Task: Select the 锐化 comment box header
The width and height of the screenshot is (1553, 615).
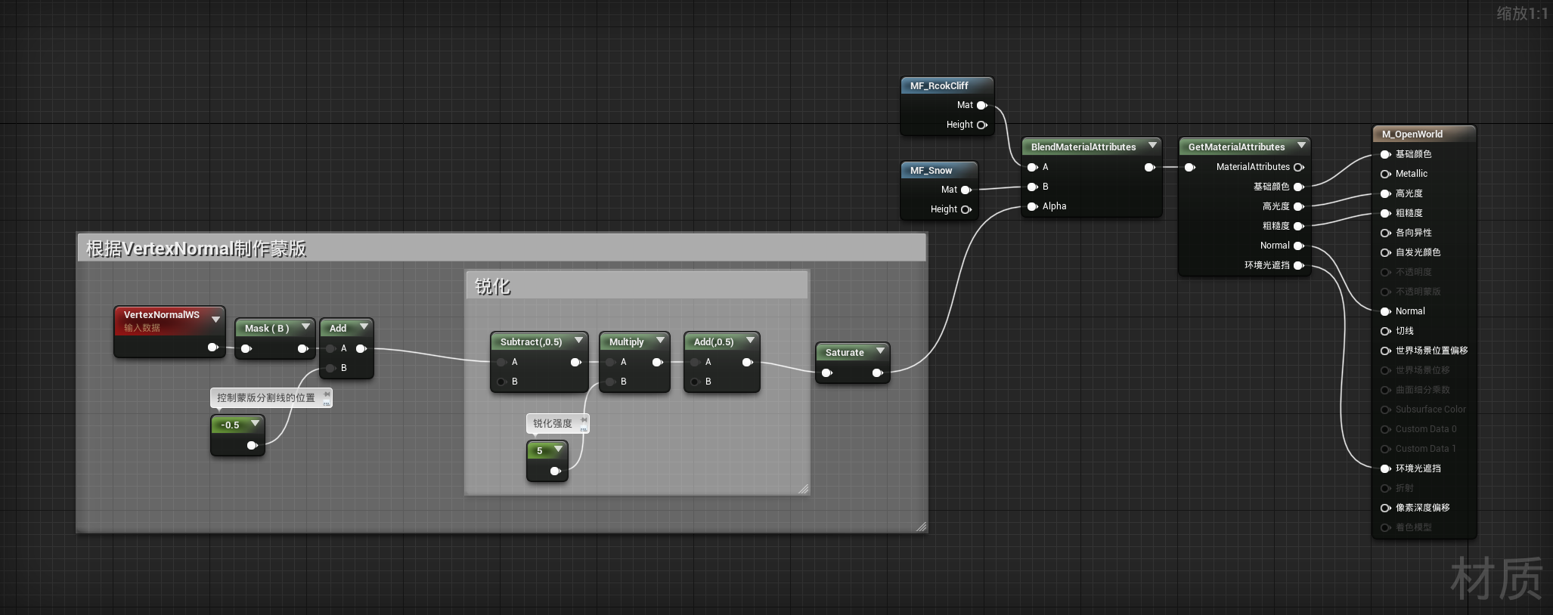Action: 637,286
